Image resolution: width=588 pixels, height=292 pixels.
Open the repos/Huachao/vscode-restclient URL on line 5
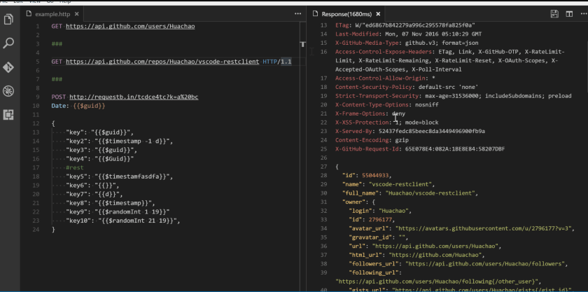pyautogui.click(x=162, y=62)
